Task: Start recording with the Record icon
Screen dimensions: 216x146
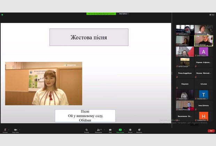Action: pyautogui.click(x=130, y=130)
